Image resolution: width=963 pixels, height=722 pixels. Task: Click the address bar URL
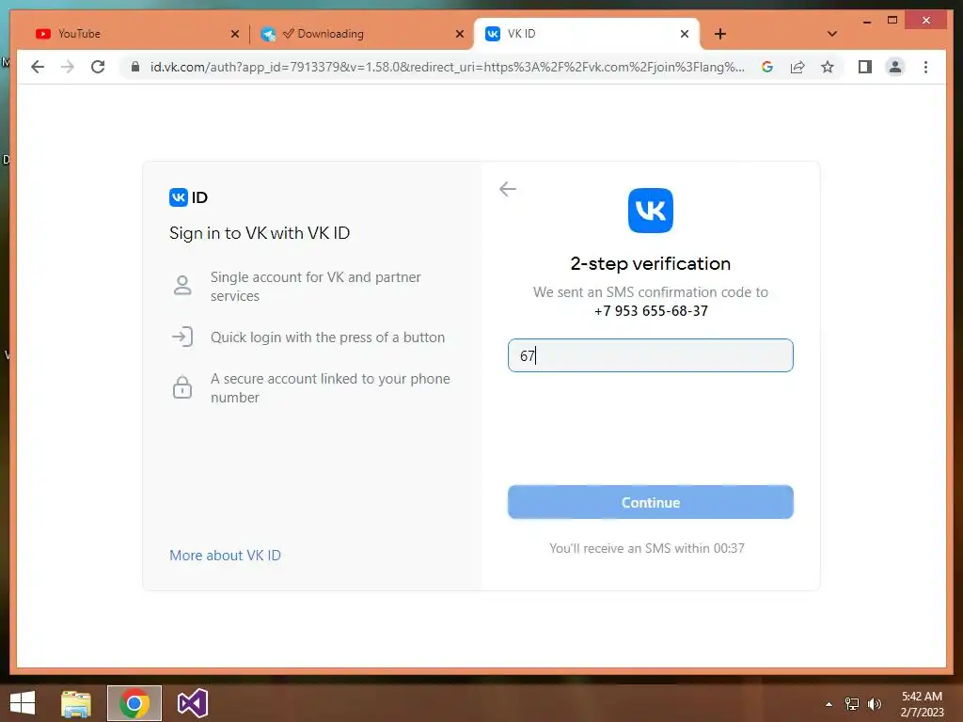[447, 67]
